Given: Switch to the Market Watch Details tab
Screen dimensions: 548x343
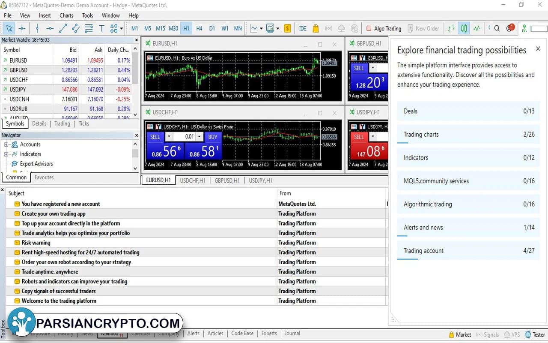Looking at the screenshot, I should coord(39,123).
